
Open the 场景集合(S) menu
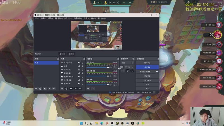[x=78, y=18]
